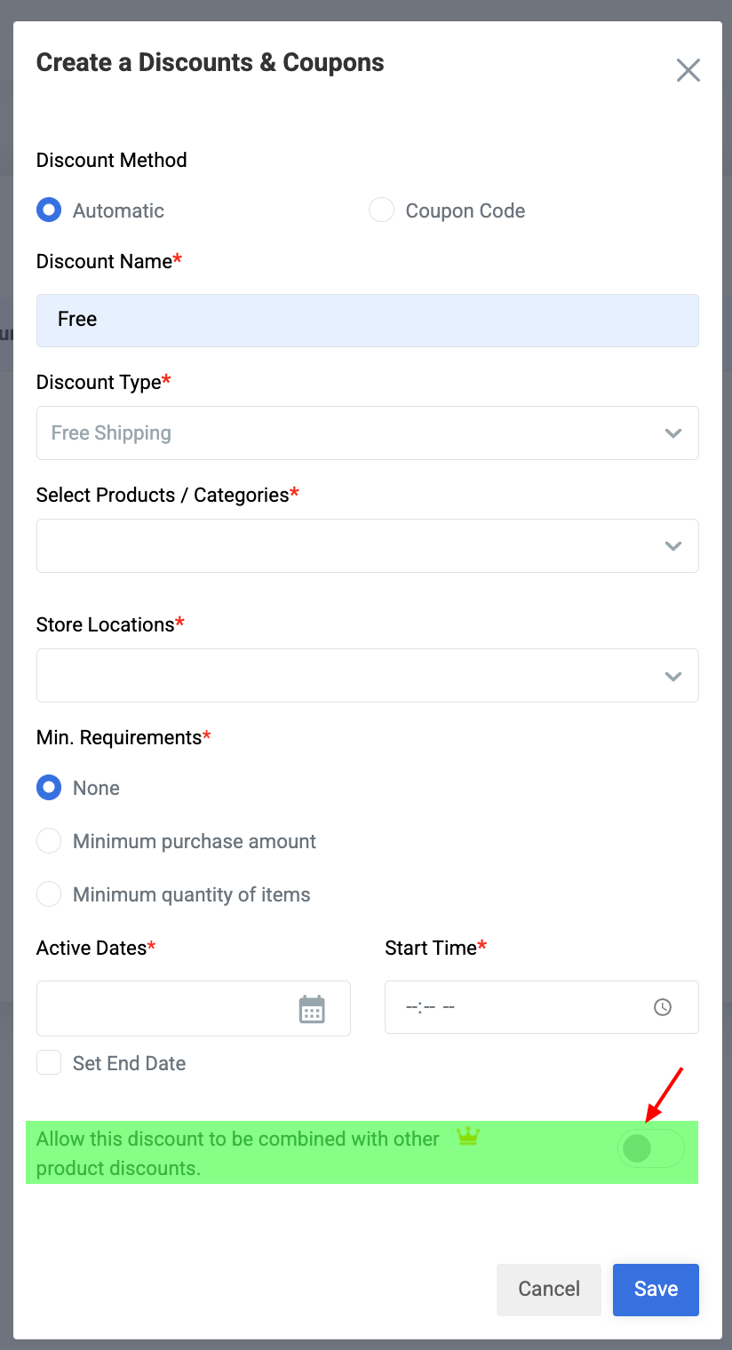Open the Active Dates calendar icon
732x1350 pixels.
tap(312, 1009)
